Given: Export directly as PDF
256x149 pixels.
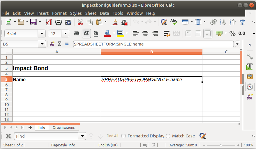Looking at the screenshot, I should (x=49, y=22).
